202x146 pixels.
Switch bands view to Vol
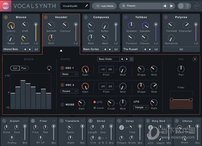point(15,68)
